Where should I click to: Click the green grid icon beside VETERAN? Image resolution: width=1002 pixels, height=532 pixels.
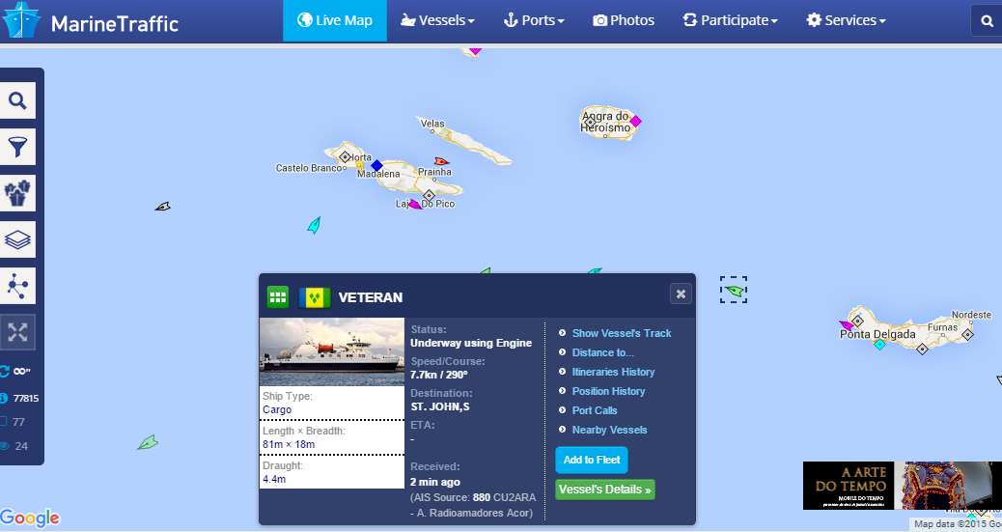point(277,297)
